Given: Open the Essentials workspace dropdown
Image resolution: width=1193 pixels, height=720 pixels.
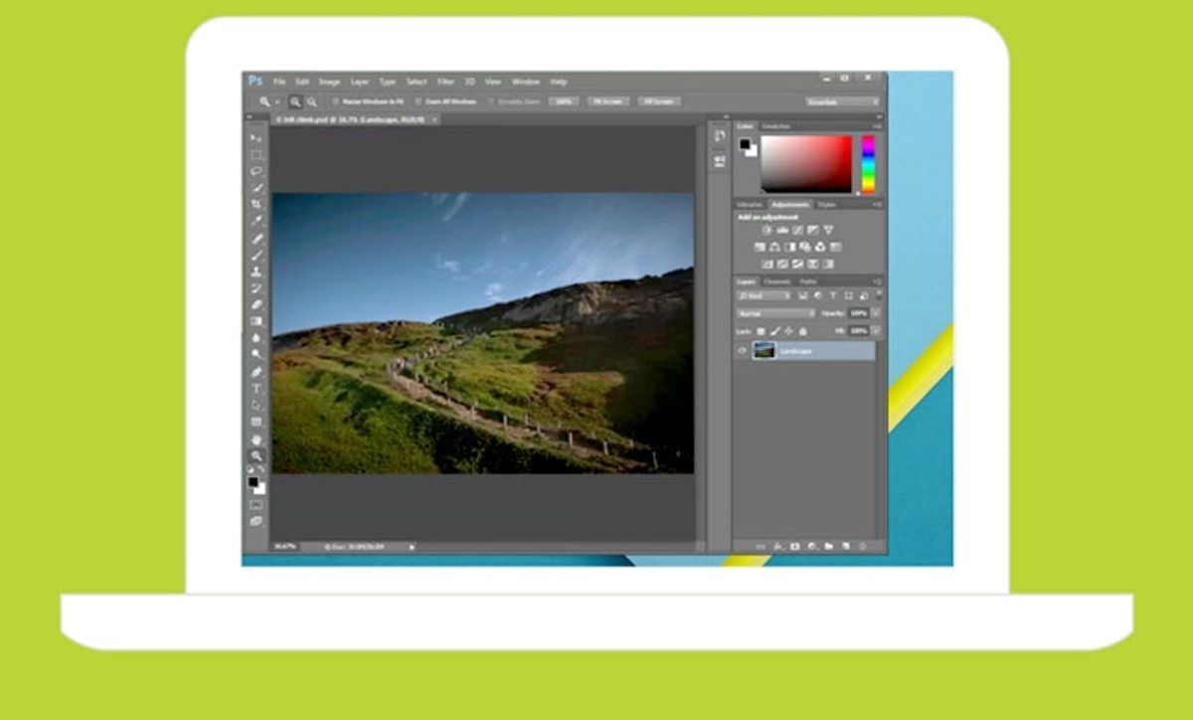Looking at the screenshot, I should (x=842, y=101).
